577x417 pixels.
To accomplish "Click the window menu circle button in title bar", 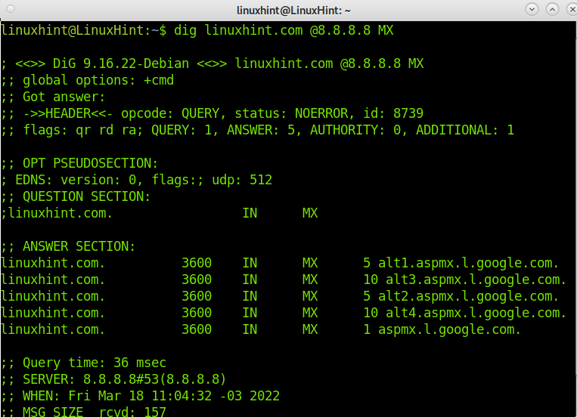I will pos(11,9).
